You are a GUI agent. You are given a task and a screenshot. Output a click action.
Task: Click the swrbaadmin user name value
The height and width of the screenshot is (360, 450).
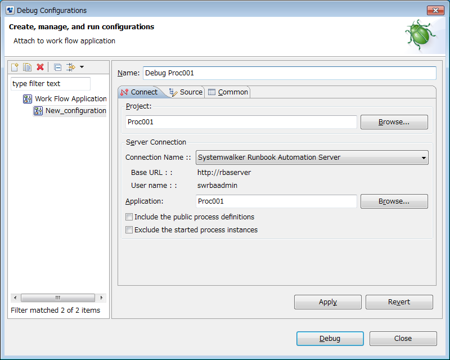[x=217, y=186]
